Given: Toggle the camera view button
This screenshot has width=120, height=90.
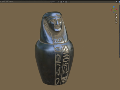Looking at the screenshot, I should (116, 20).
